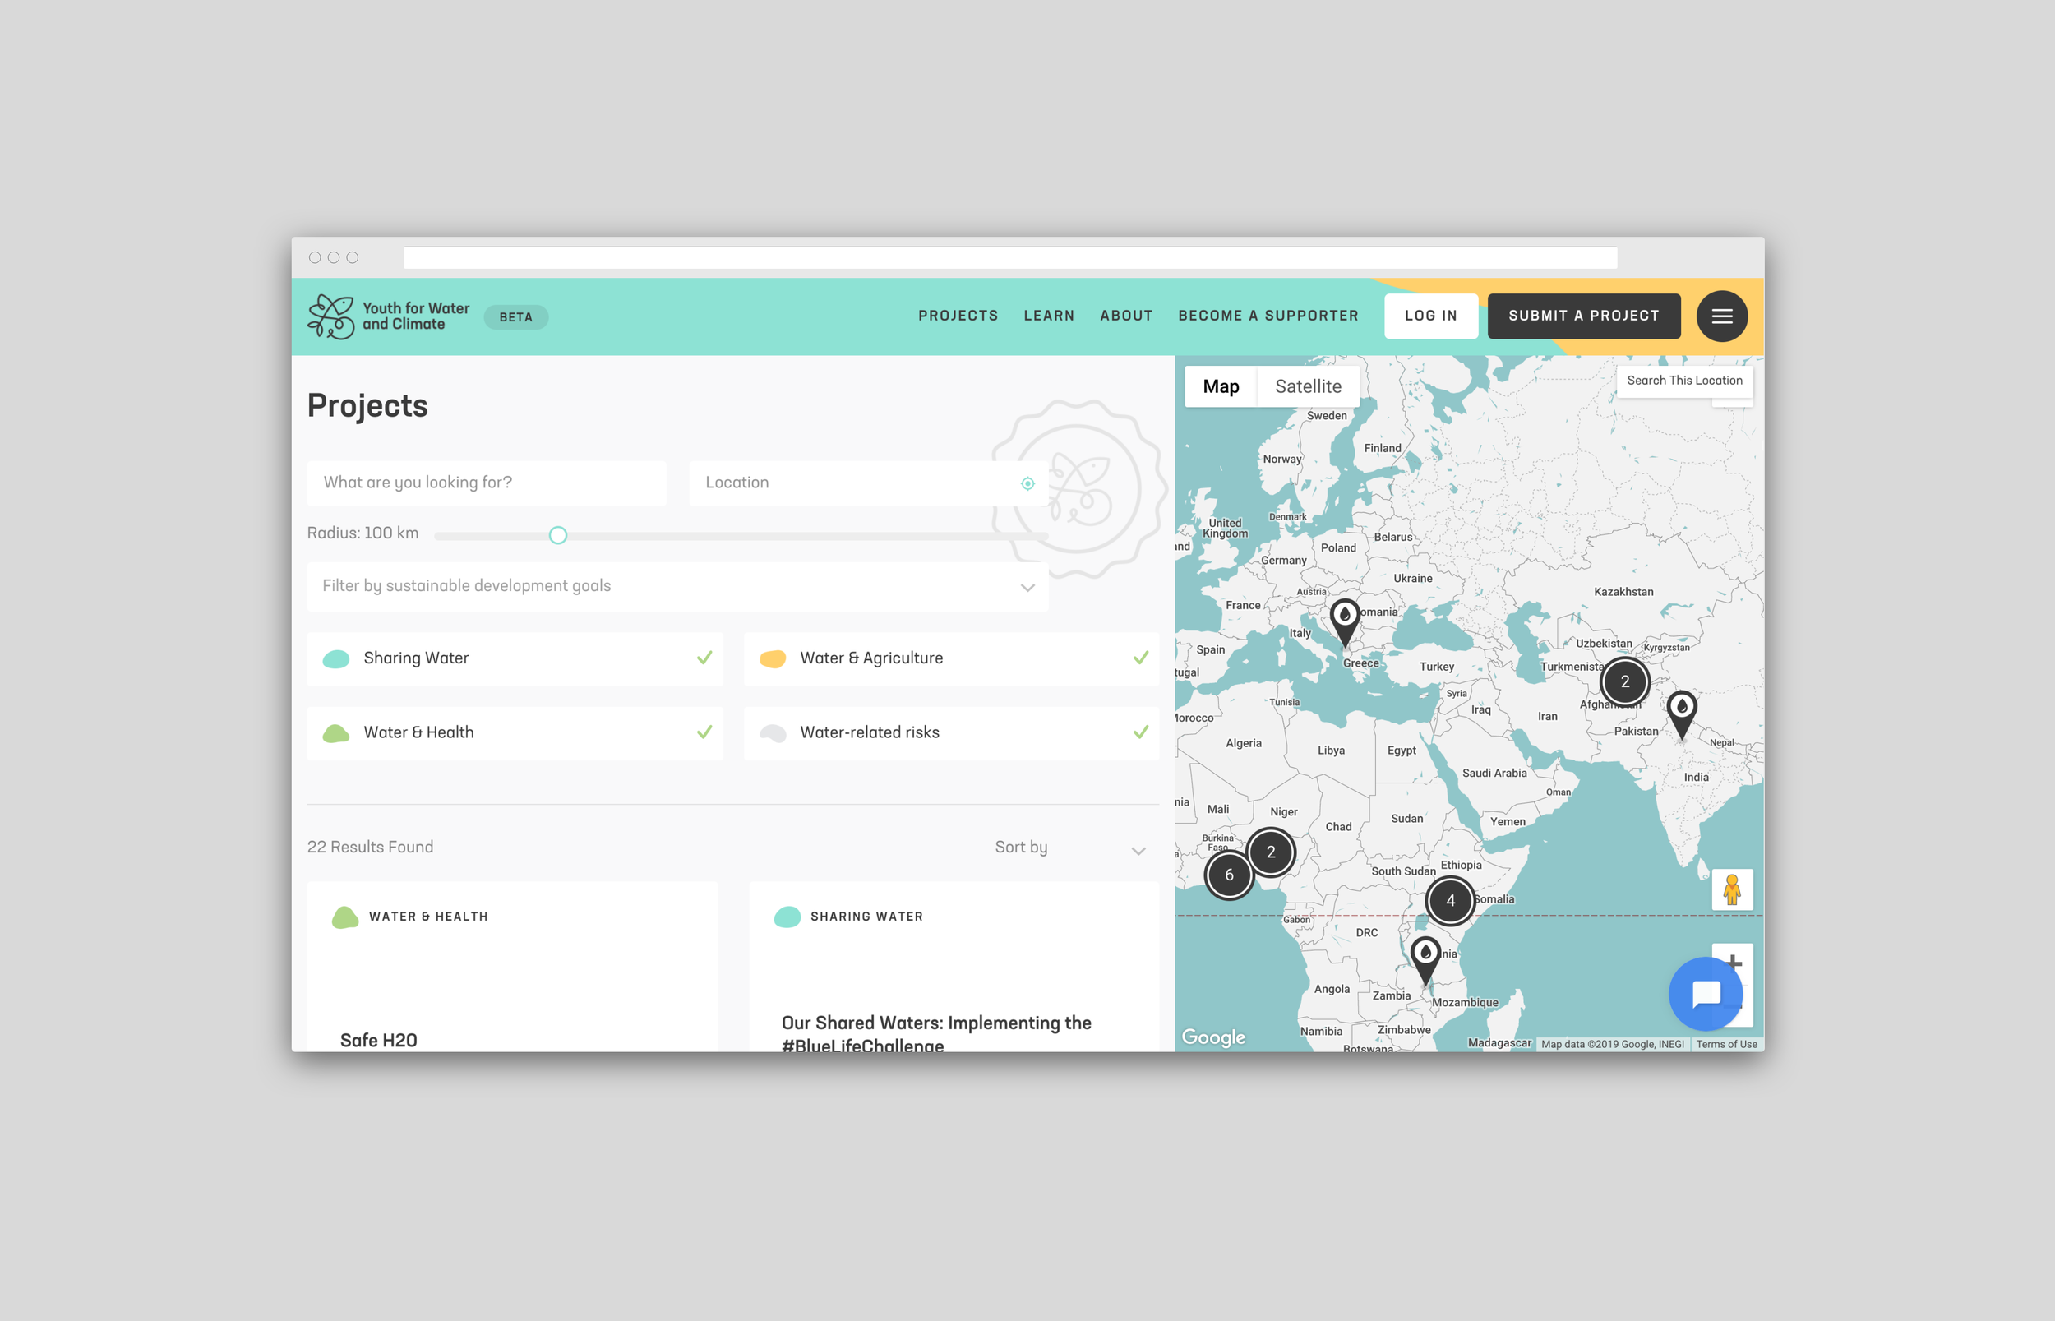The width and height of the screenshot is (2055, 1321).
Task: Open the cluster marker showing 4
Action: (1450, 901)
